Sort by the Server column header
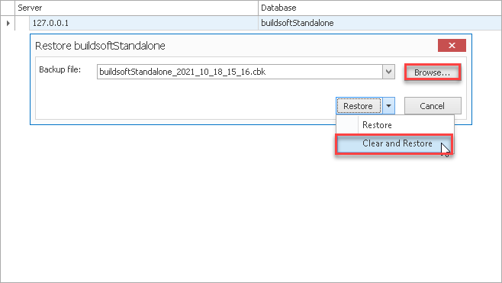 [x=137, y=8]
